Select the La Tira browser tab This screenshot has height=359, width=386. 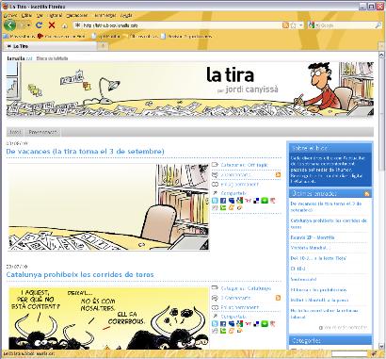pos(50,46)
